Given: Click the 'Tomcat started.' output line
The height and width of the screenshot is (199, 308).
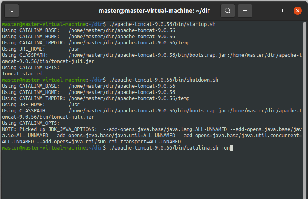Looking at the screenshot, I should click(x=23, y=74).
